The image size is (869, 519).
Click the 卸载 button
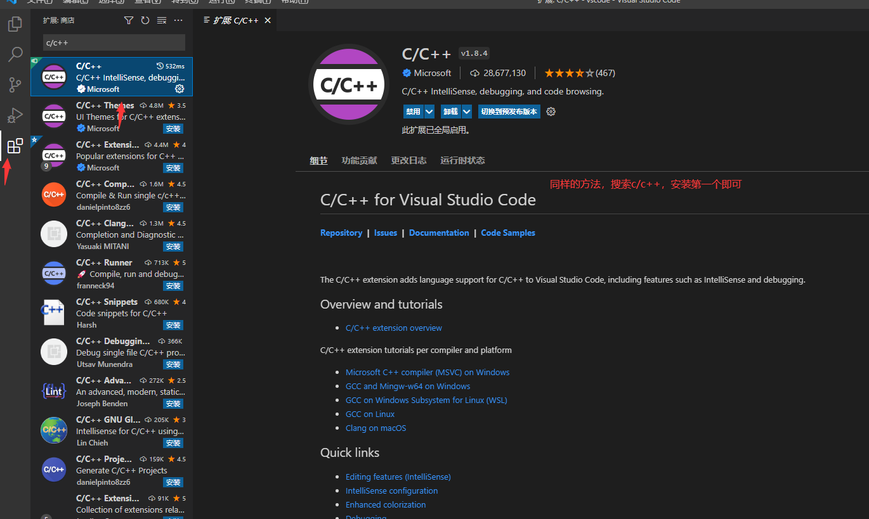coord(450,112)
